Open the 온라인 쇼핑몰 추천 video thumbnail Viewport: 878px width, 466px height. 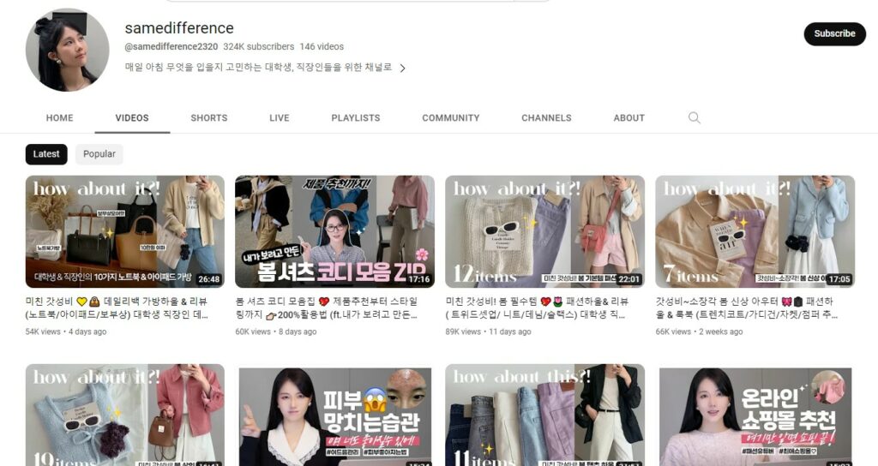(x=755, y=415)
